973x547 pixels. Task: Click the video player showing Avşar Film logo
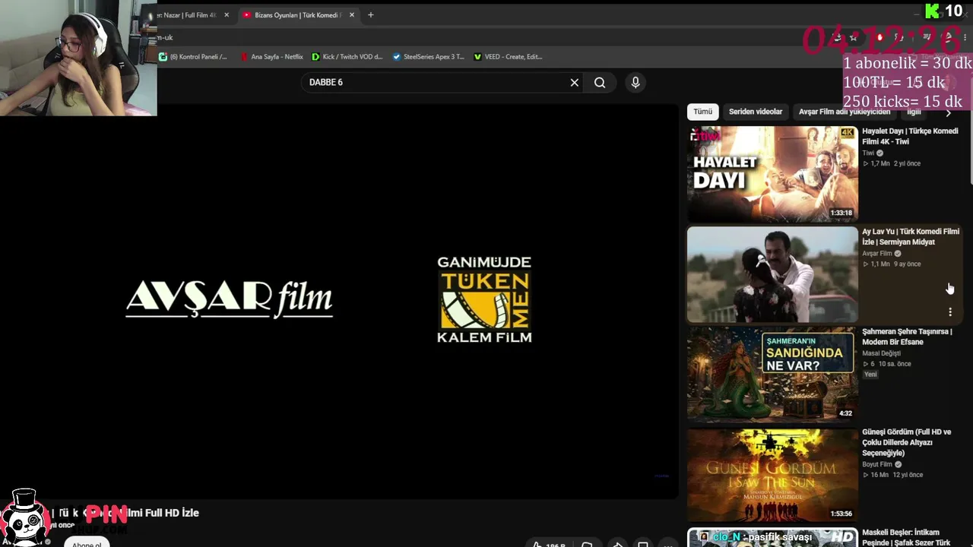pyautogui.click(x=339, y=300)
